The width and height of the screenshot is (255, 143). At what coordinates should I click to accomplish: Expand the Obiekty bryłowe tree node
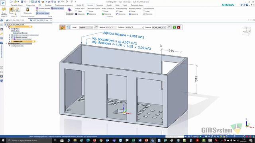coord(10,37)
